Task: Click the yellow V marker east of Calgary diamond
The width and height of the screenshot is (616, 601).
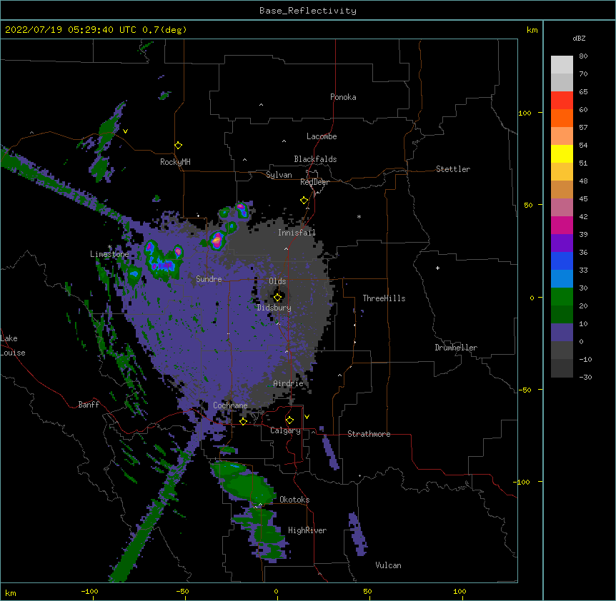Action: 307,417
